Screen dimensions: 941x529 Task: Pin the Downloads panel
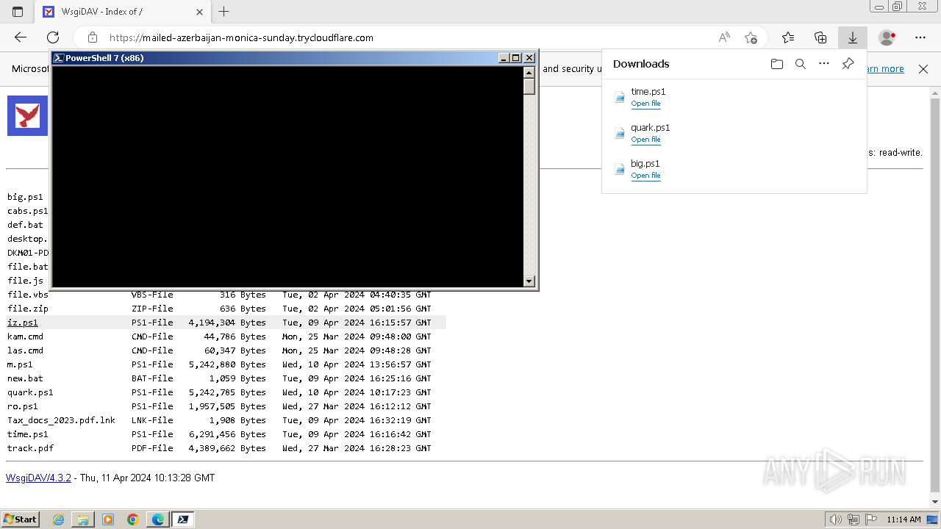pyautogui.click(x=848, y=64)
